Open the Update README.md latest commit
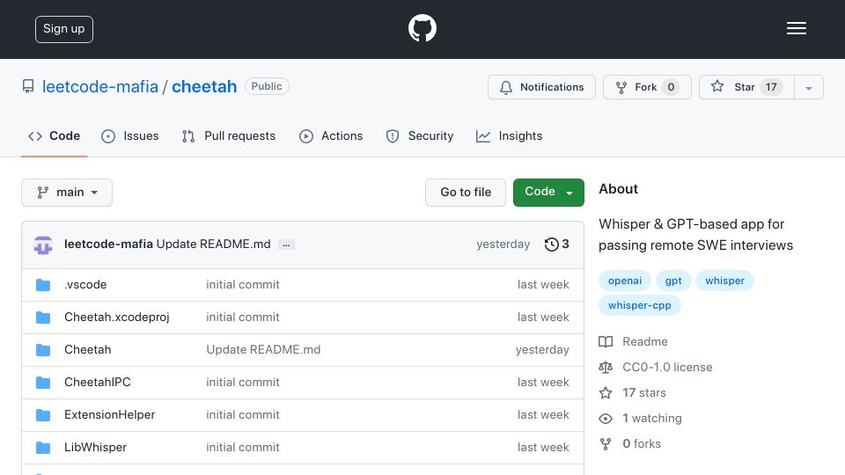Image resolution: width=845 pixels, height=475 pixels. (x=213, y=244)
